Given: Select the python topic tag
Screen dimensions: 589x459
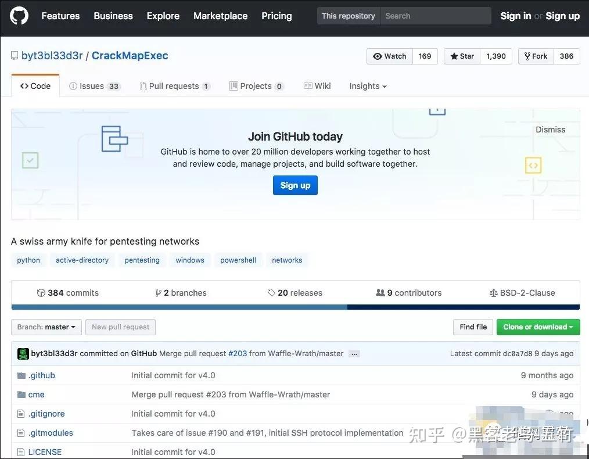Looking at the screenshot, I should [x=28, y=260].
